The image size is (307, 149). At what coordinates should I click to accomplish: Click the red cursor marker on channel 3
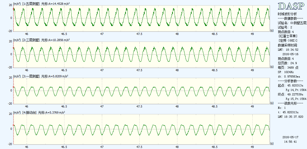(13, 87)
